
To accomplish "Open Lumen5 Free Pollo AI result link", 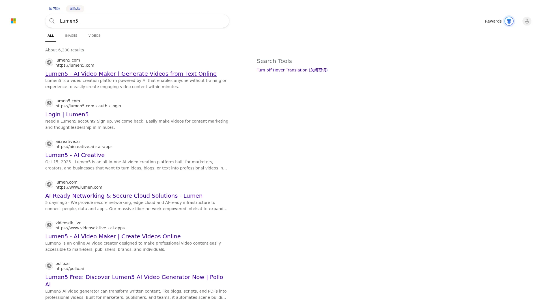I will pyautogui.click(x=134, y=281).
